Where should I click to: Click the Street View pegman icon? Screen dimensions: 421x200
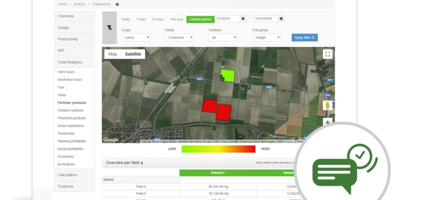pos(327,105)
